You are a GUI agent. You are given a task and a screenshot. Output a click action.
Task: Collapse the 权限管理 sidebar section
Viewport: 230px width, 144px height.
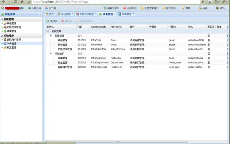click(2, 19)
